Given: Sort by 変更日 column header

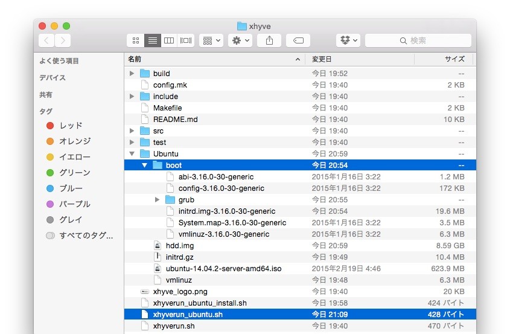Looking at the screenshot, I should tap(360, 59).
